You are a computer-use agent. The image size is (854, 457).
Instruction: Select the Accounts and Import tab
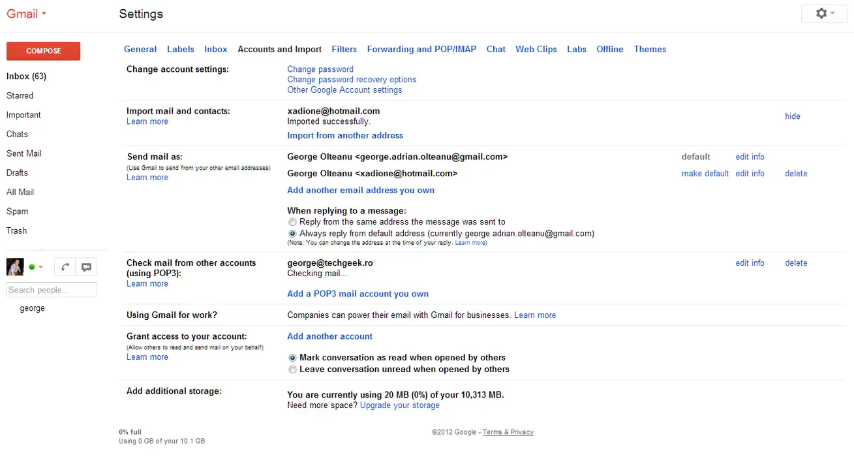(x=280, y=49)
